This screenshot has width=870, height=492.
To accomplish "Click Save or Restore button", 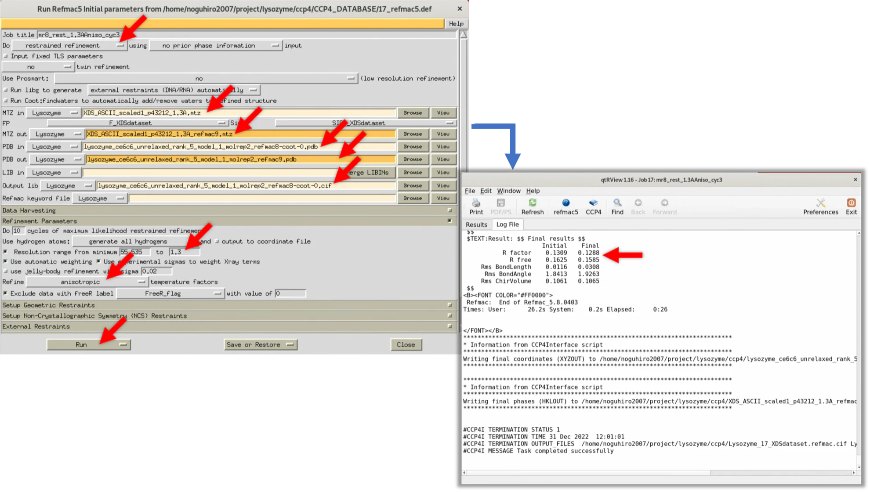I will [x=260, y=344].
